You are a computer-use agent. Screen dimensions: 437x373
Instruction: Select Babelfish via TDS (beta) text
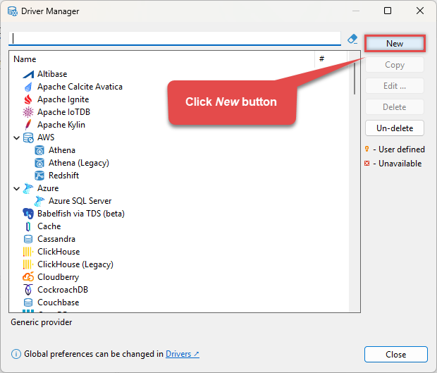coord(81,214)
